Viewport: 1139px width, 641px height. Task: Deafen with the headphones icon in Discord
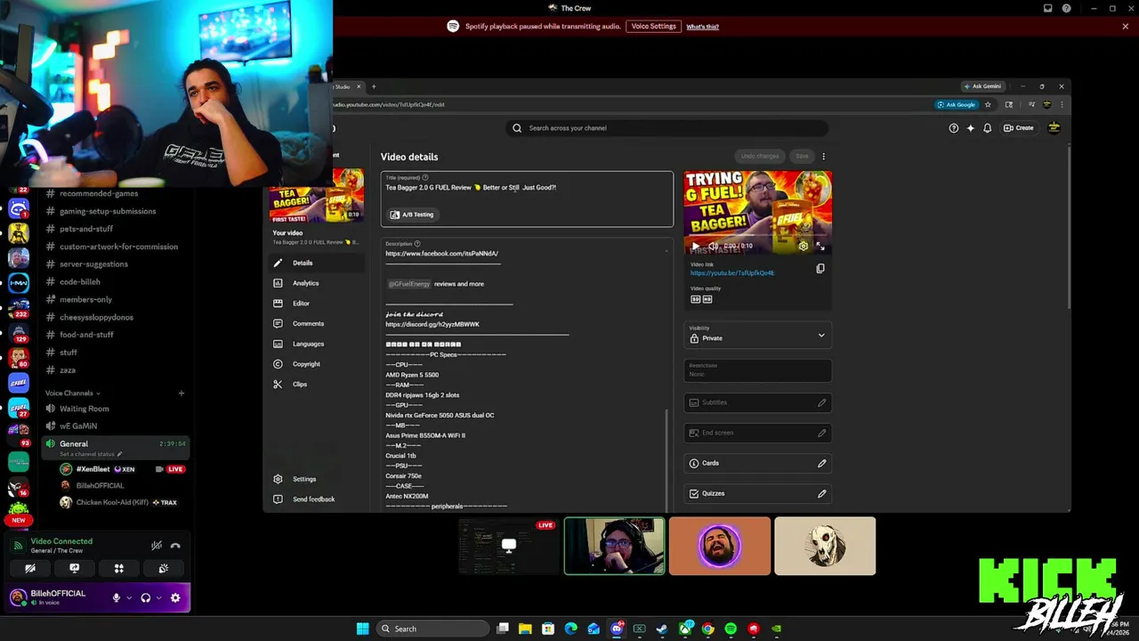[x=146, y=598]
